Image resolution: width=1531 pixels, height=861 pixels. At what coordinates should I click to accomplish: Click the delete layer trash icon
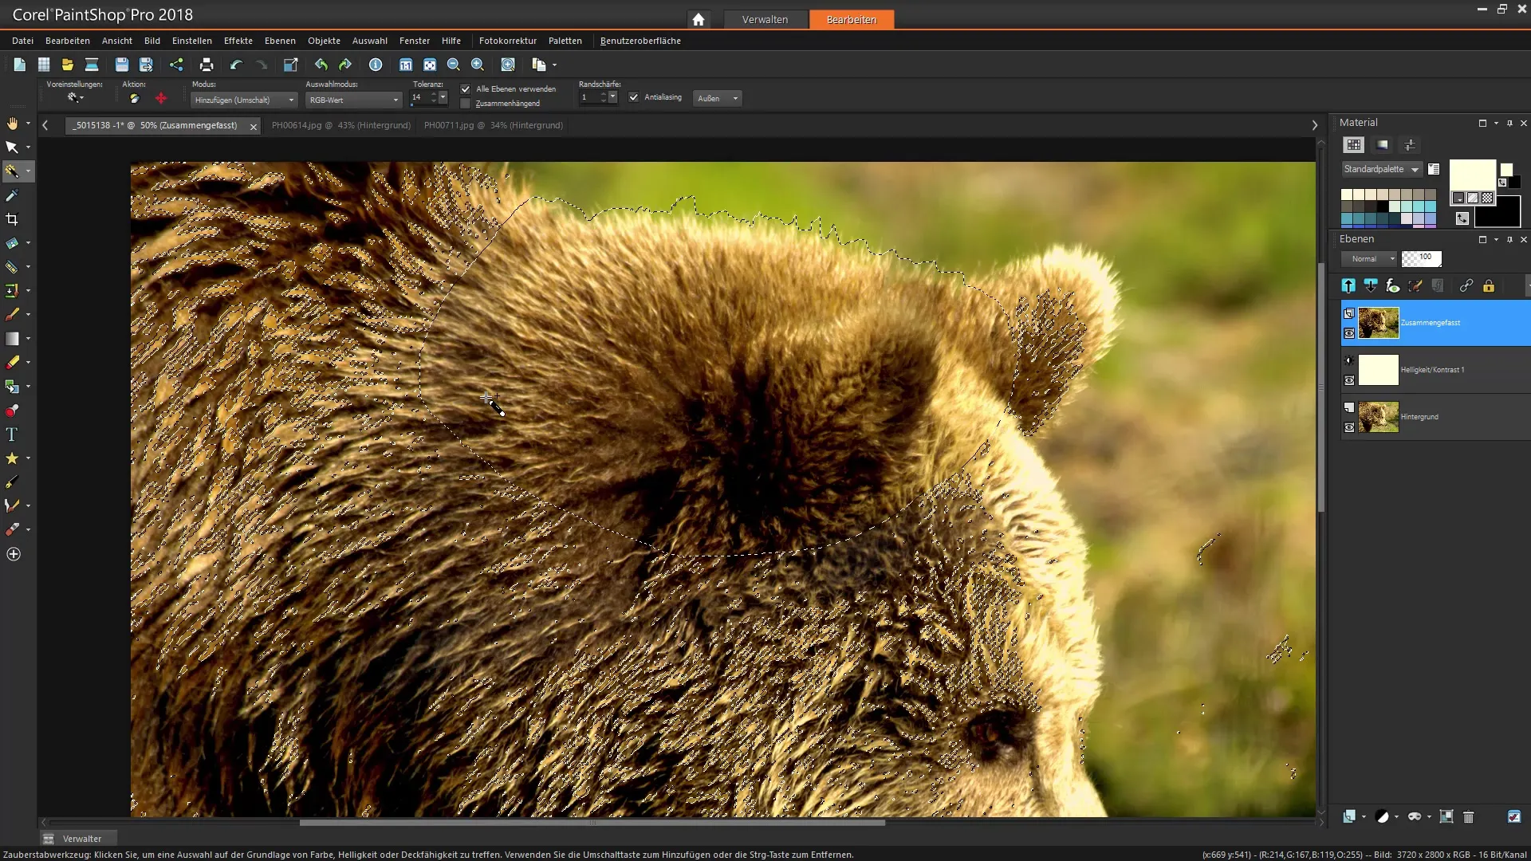click(1469, 816)
